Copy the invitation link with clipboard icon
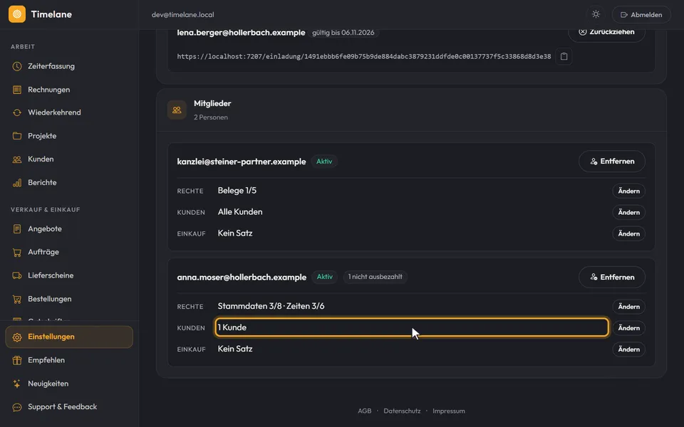Viewport: 684px width, 427px height. coord(564,56)
